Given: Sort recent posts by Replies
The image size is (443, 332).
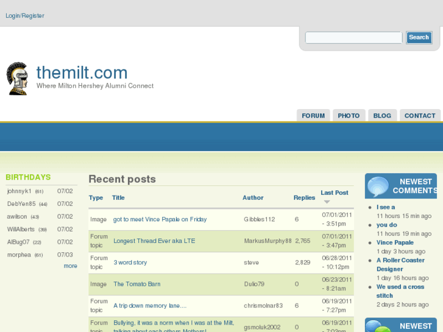Looking at the screenshot, I should (x=304, y=197).
